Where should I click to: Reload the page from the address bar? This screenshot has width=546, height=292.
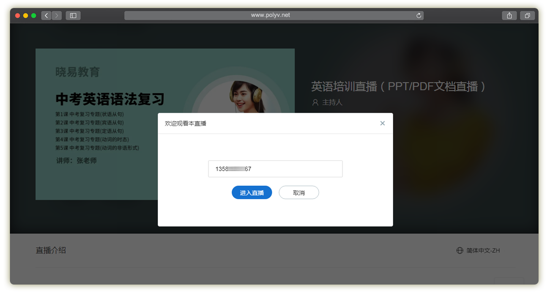419,15
